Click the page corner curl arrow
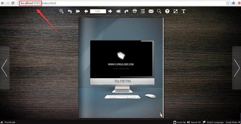Viewport: 241px width, 124px height. [x=161, y=115]
